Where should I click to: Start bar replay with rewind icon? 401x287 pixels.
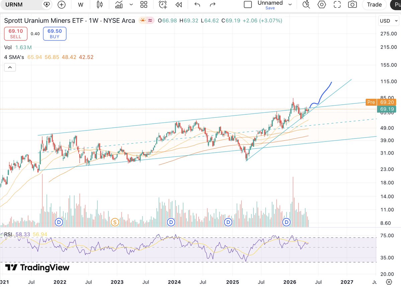179,5
